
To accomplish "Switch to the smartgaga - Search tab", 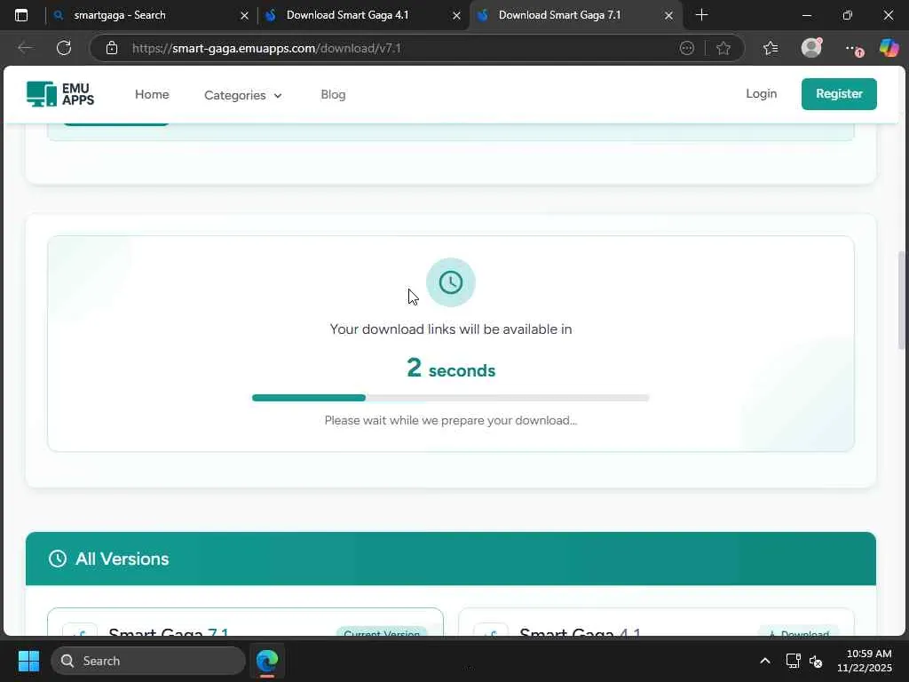I will click(x=149, y=15).
